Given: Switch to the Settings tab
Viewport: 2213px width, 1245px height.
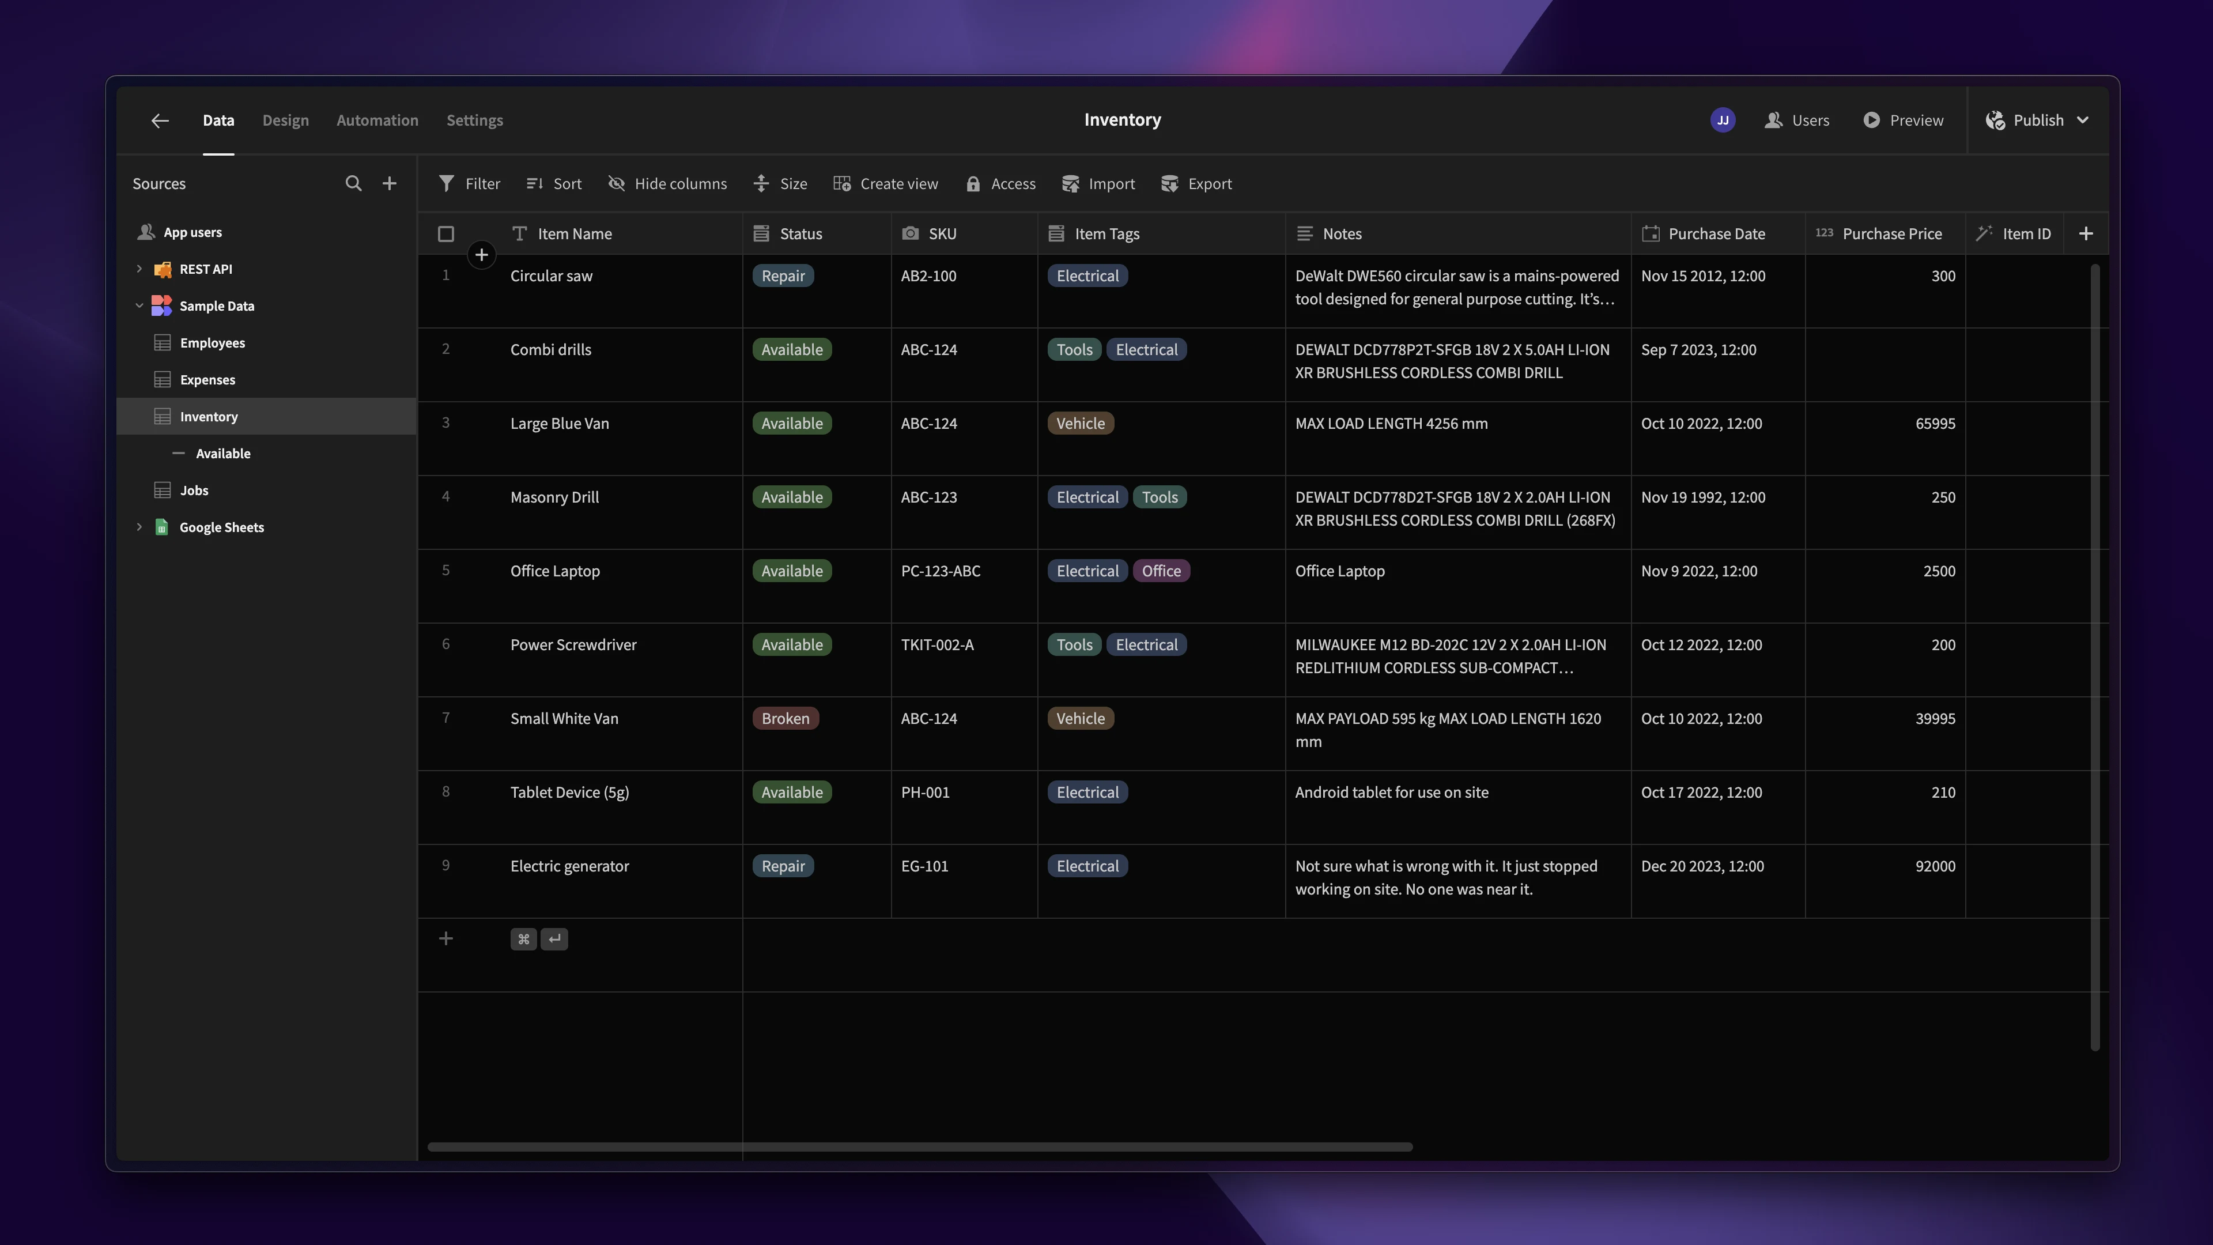Looking at the screenshot, I should (x=474, y=120).
